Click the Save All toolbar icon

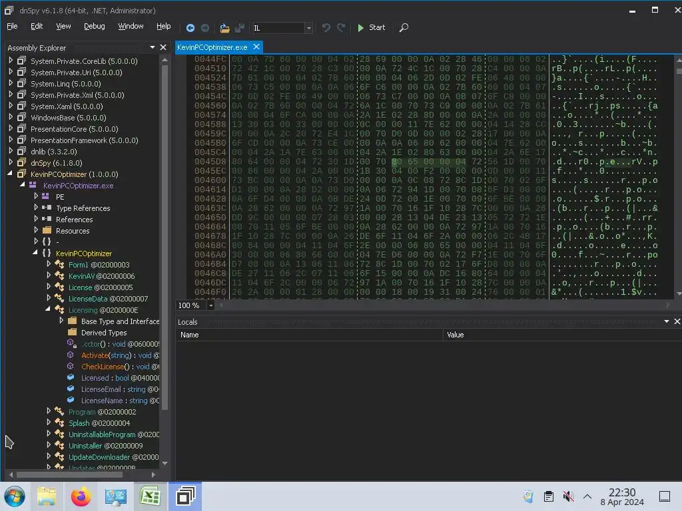point(240,28)
